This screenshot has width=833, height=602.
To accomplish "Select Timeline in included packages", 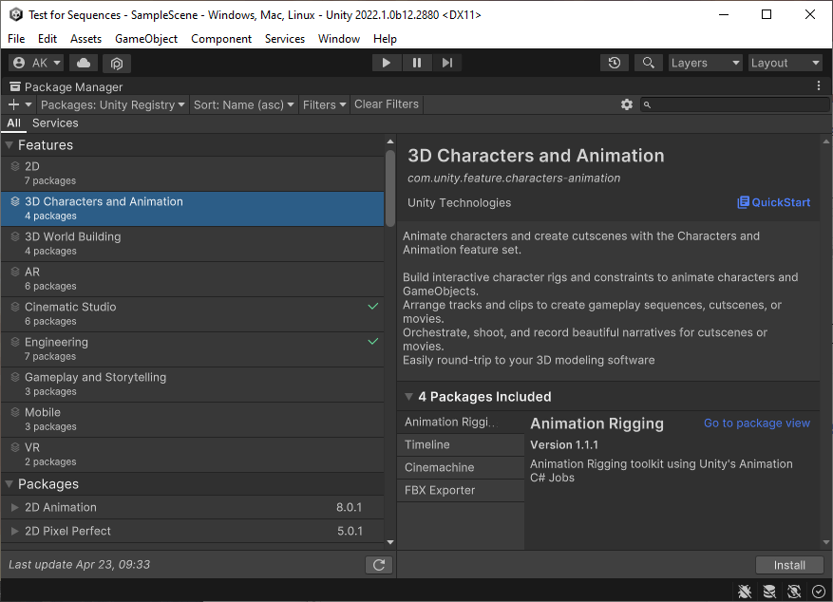I will pos(461,445).
